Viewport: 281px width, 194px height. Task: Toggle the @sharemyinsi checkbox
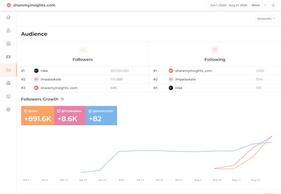click(x=90, y=111)
